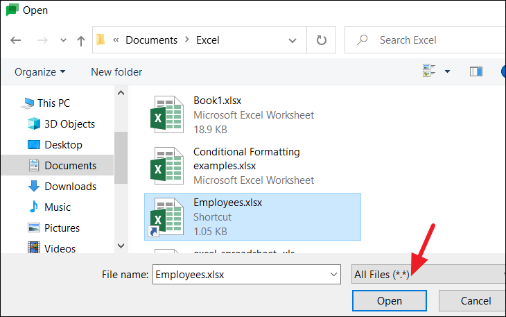This screenshot has height=317, width=506.
Task: Select Excel in the address path
Action: 208,40
